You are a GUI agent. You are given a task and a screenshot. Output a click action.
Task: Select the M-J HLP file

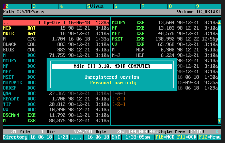(165, 55)
